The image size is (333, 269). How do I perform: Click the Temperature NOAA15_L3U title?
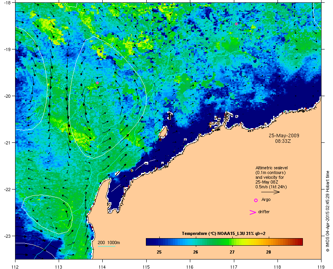[x=224, y=234]
